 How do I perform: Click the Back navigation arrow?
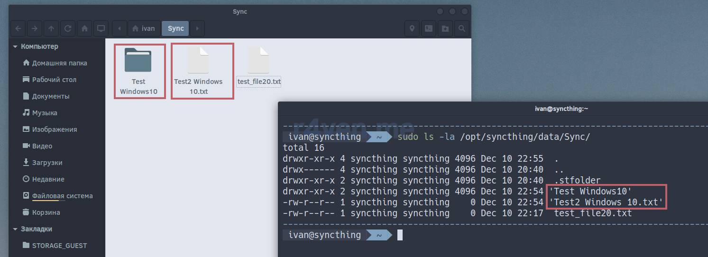18,28
